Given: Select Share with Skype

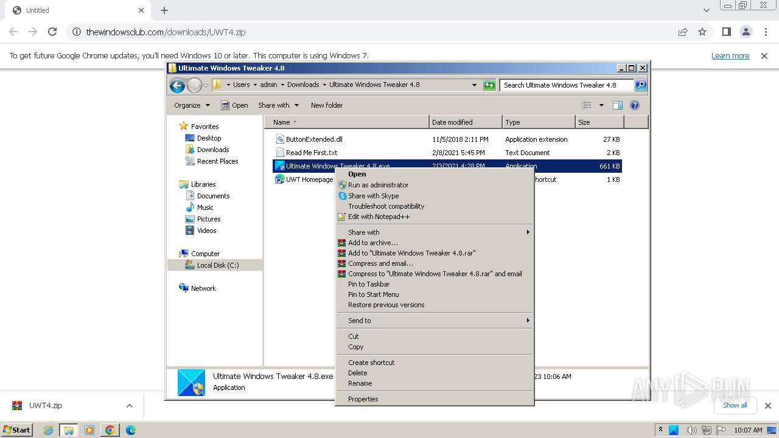Looking at the screenshot, I should click(x=435, y=196).
